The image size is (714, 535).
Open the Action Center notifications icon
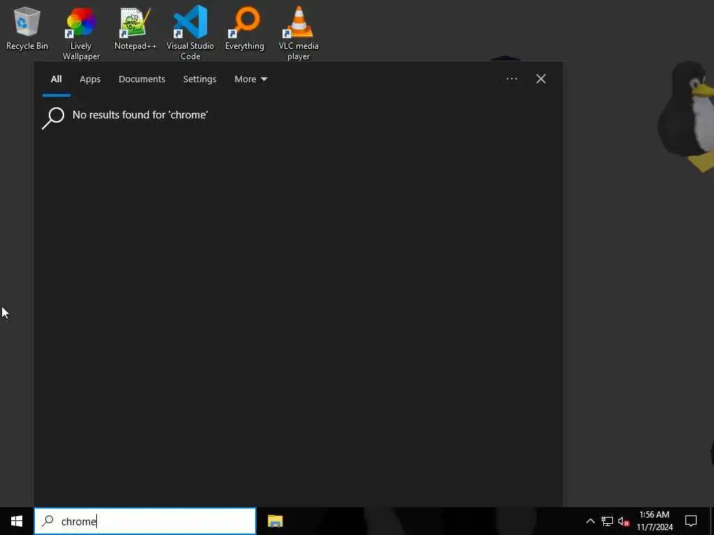point(691,521)
